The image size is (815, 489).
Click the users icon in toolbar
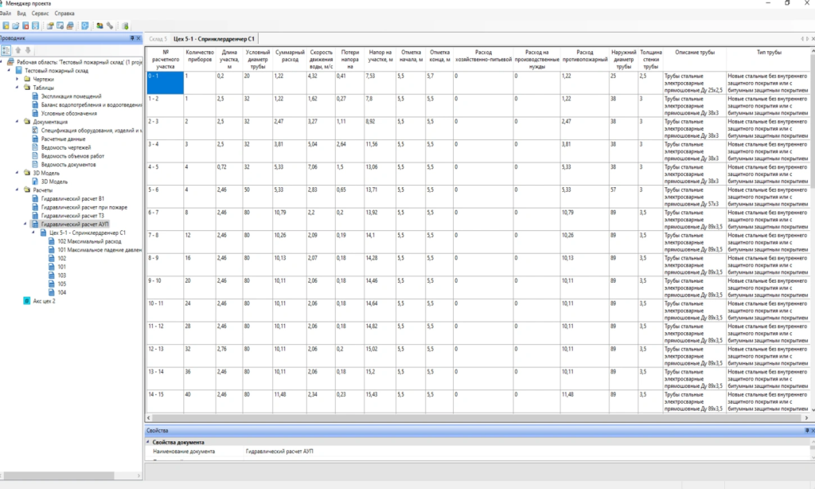click(x=100, y=25)
